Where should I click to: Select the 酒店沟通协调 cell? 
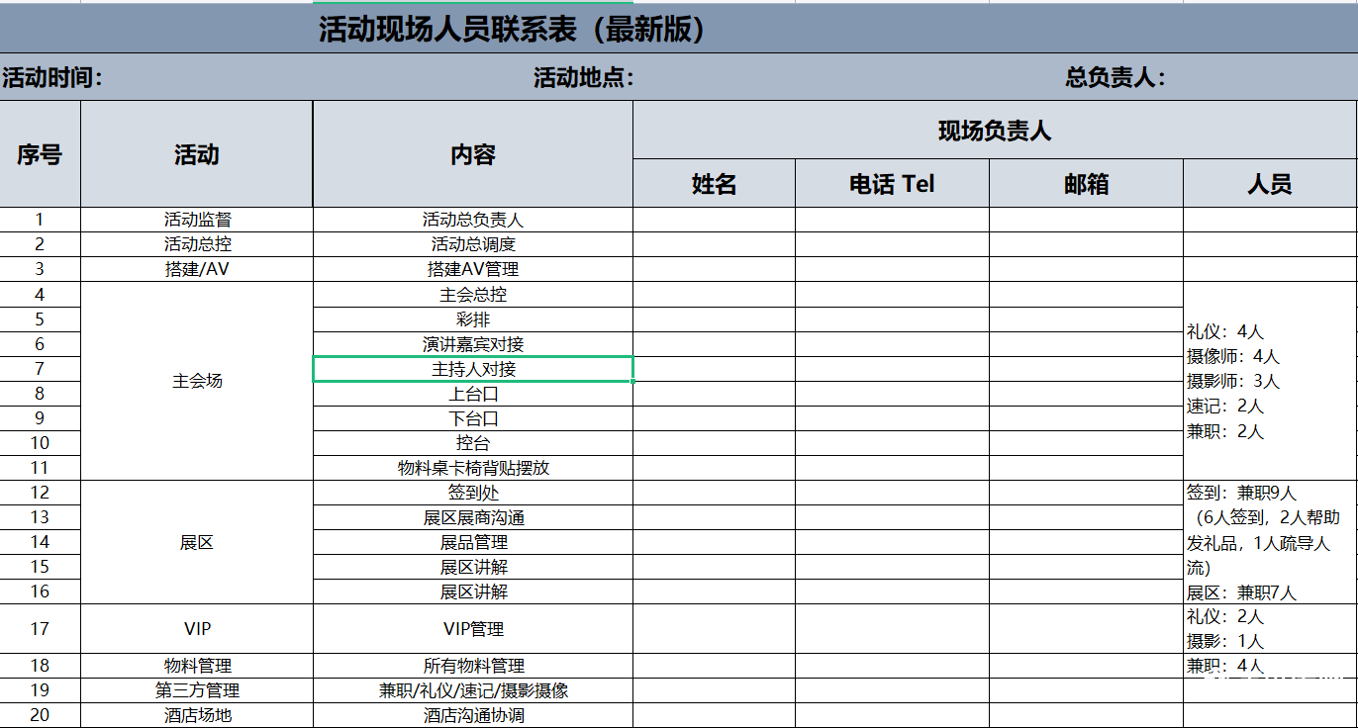pos(473,715)
